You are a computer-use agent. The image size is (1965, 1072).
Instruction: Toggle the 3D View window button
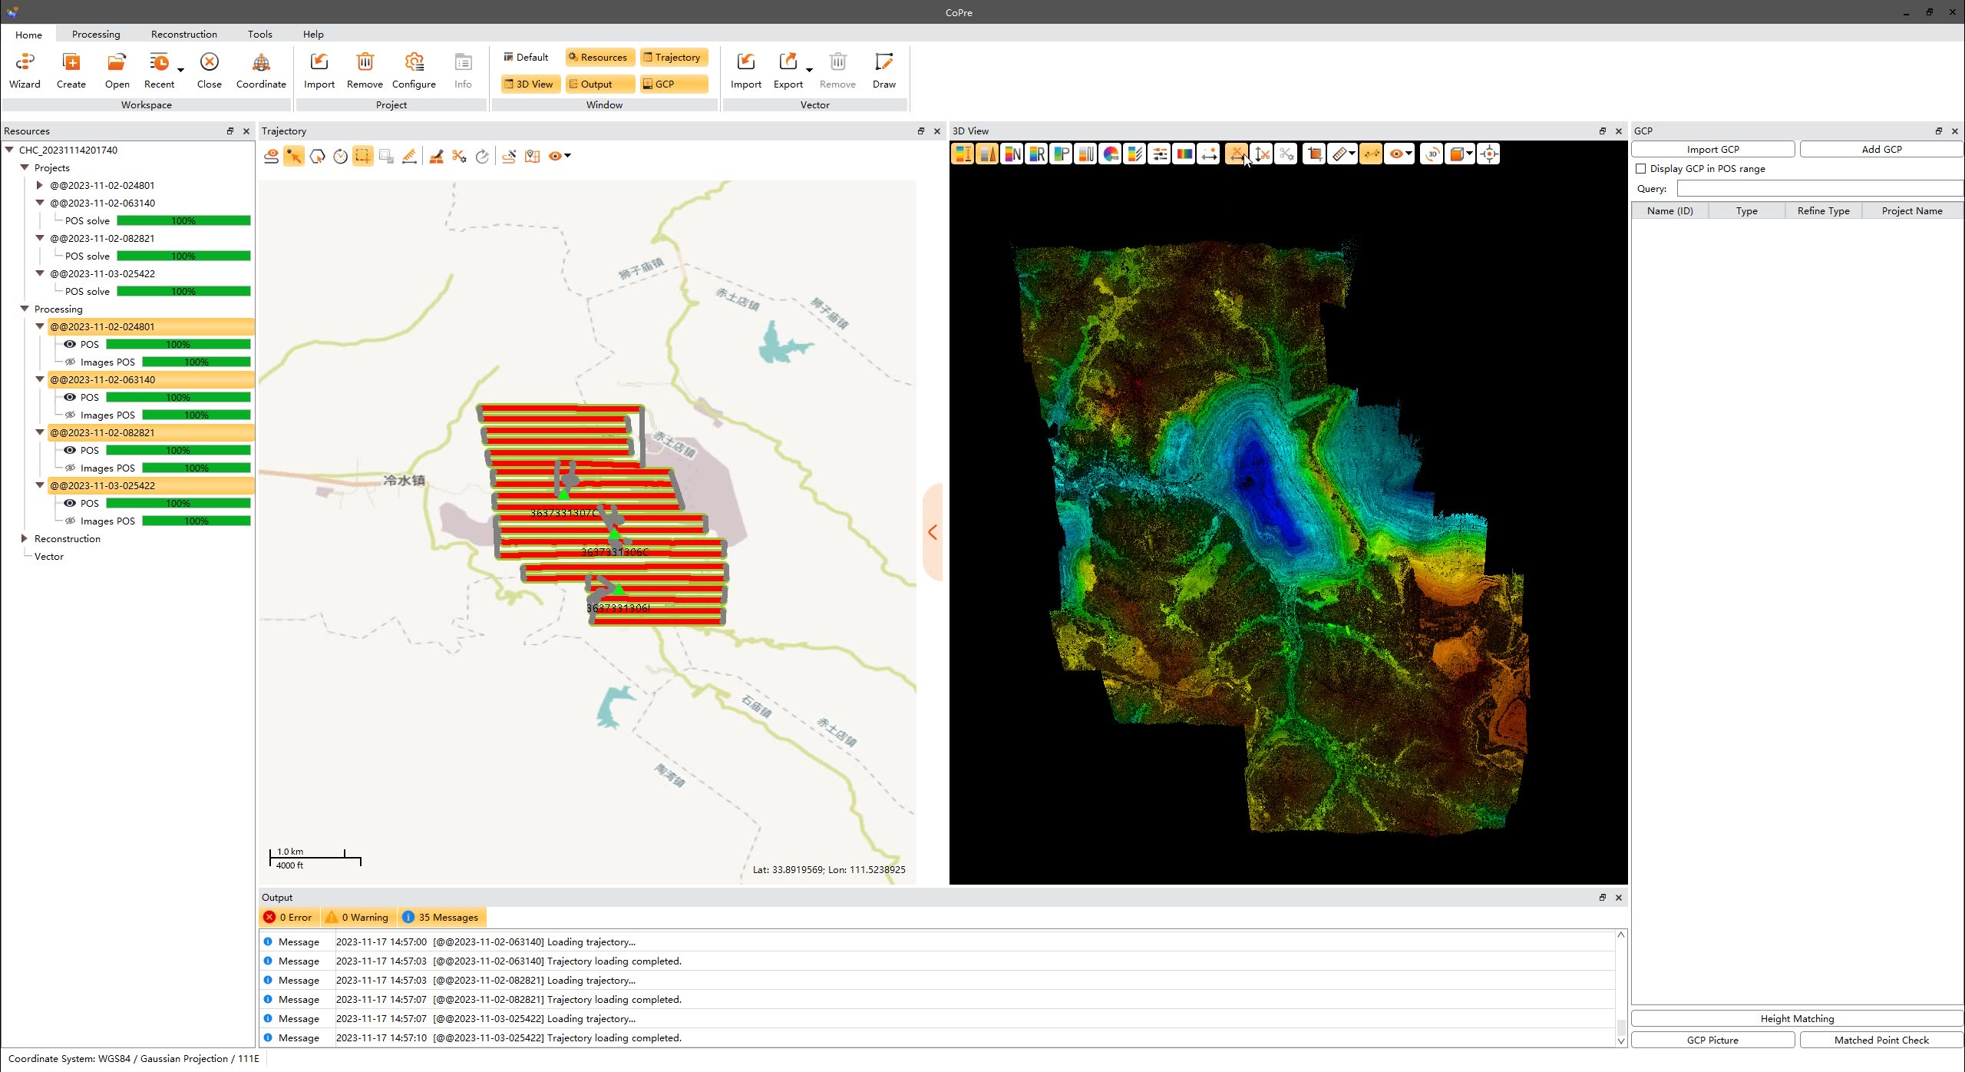coord(530,84)
